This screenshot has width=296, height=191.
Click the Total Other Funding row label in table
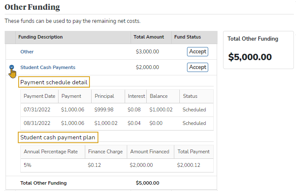tap(43, 183)
